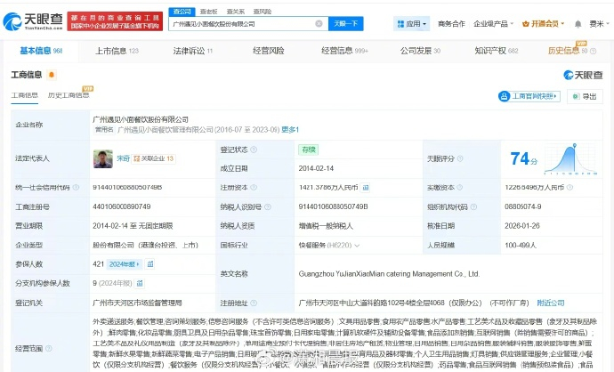The image size is (614, 372).
Task: Expand the 企业级产品 dropdown
Action: 493,24
